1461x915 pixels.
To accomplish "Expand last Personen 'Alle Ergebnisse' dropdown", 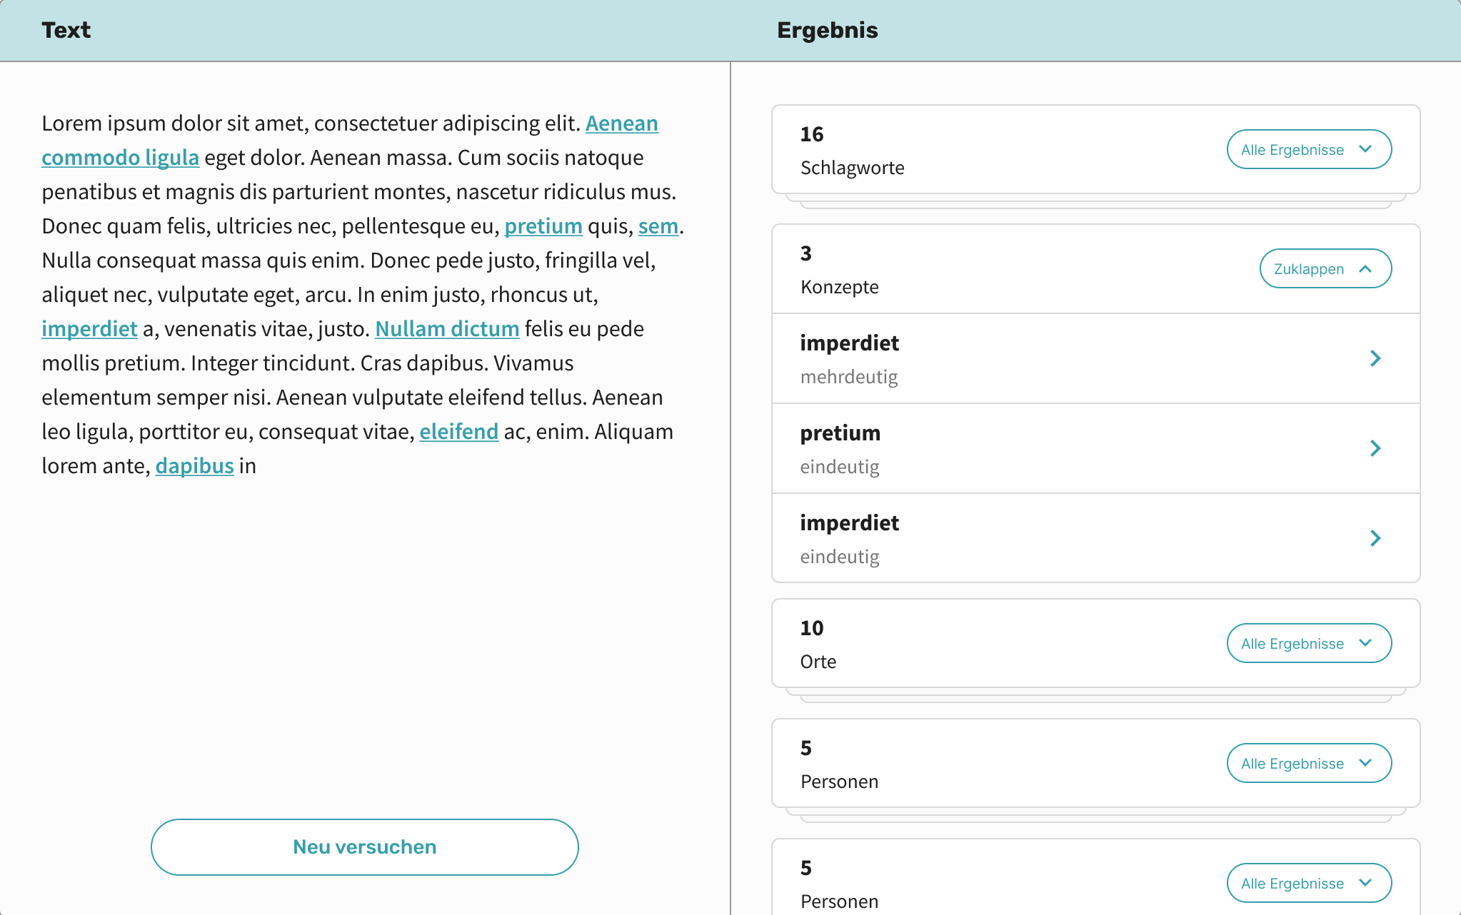I will point(1308,883).
